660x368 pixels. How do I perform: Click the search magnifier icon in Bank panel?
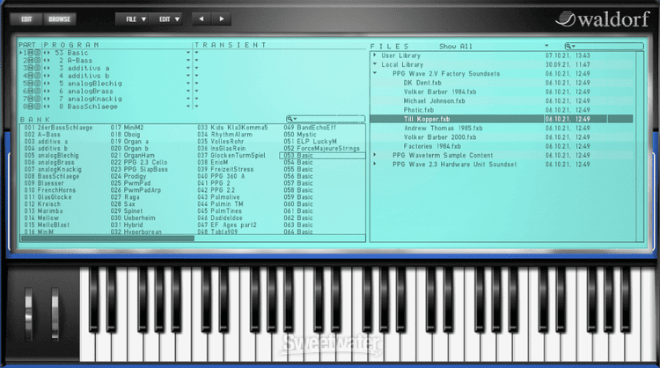[x=291, y=118]
